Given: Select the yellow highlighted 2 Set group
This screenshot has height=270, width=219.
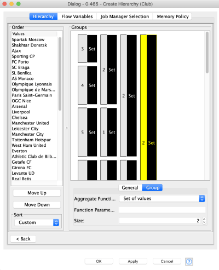Looking at the screenshot, I should 148,107.
